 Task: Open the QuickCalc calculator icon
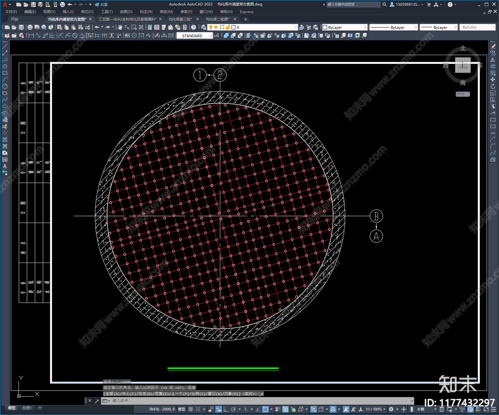(185, 27)
